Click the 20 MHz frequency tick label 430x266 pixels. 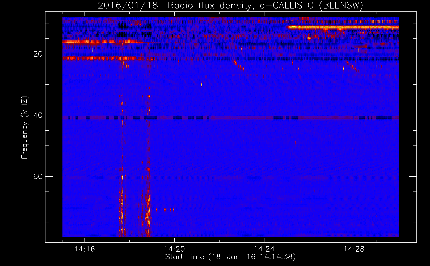click(38, 54)
